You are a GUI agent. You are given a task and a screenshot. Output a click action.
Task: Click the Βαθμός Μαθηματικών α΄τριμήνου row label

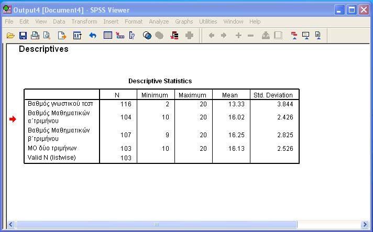pos(59,117)
